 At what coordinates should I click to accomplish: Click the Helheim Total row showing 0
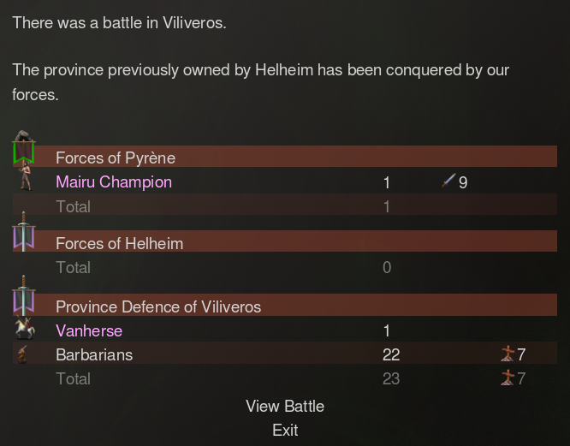point(285,268)
